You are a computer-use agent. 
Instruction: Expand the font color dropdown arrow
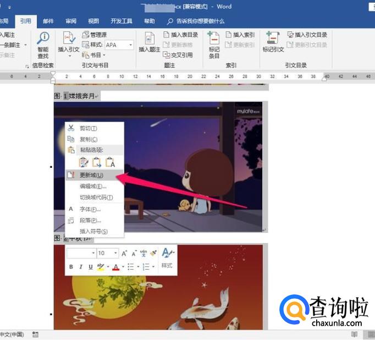pyautogui.click(x=123, y=266)
